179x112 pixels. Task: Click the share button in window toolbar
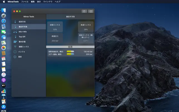pos(84,11)
